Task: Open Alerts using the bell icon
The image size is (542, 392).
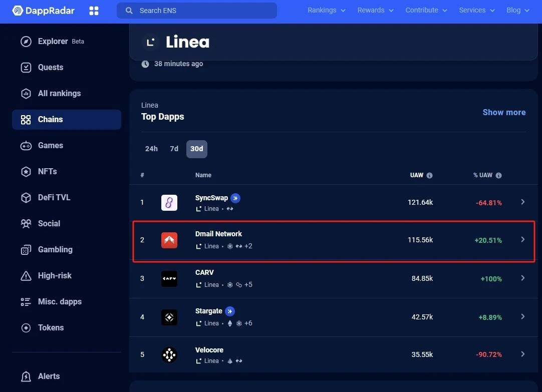Action: [26, 376]
